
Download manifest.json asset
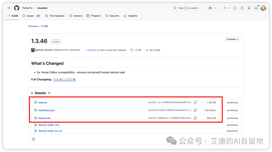[x=47, y=110]
